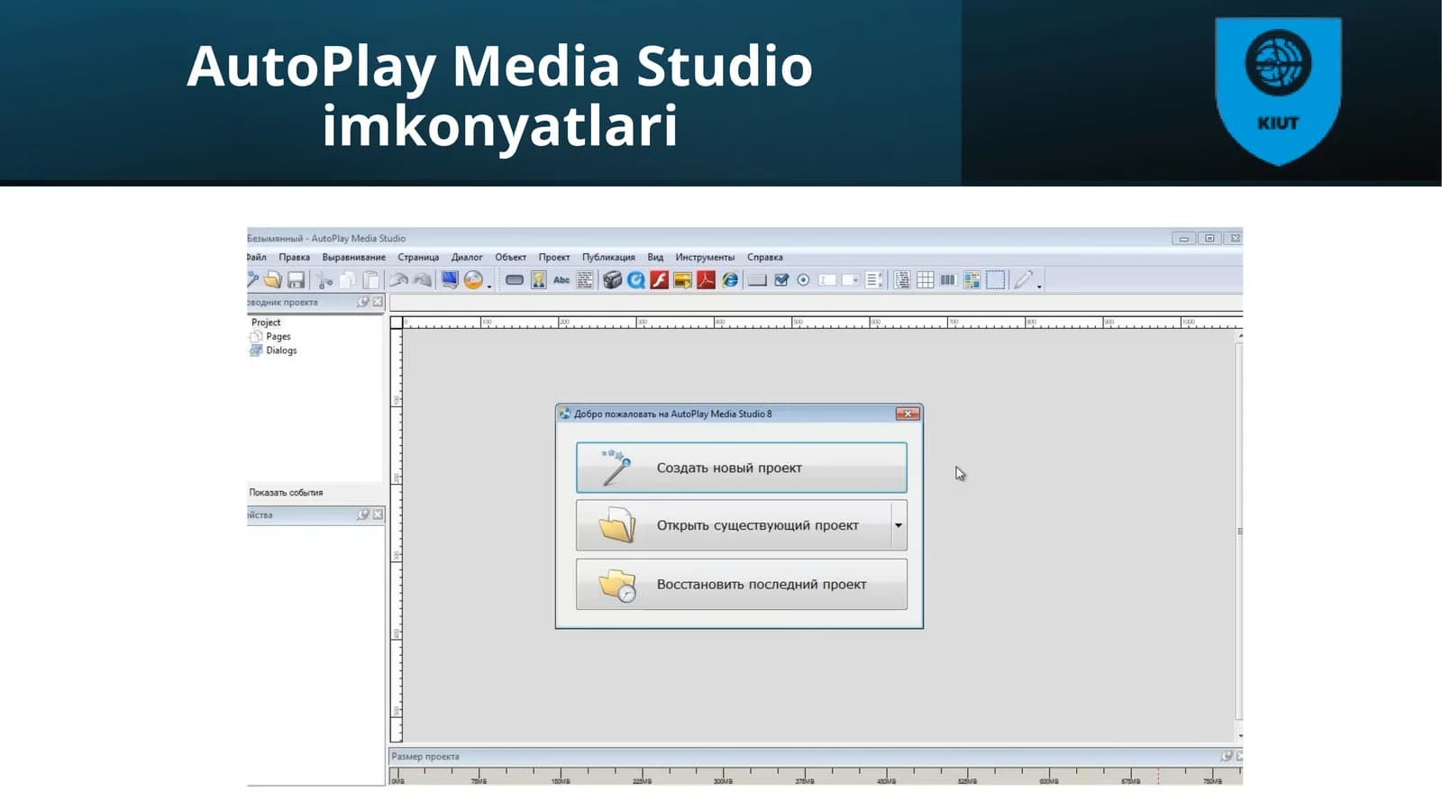This screenshot has width=1442, height=810.
Task: Open the Диалог menu
Action: pyautogui.click(x=467, y=257)
